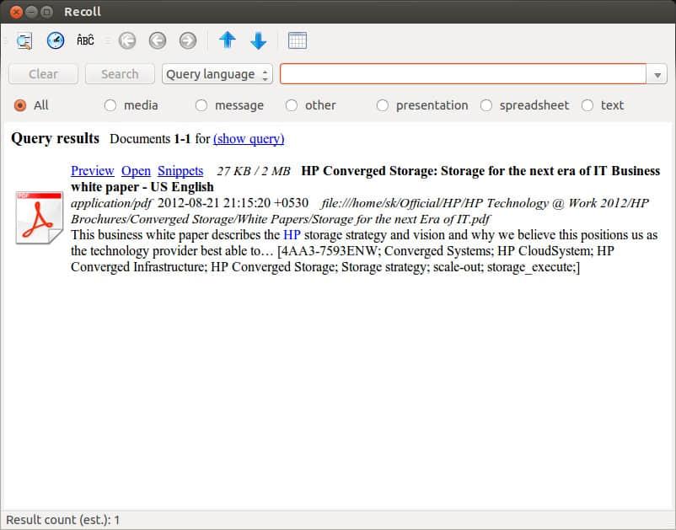Expand the search history dropdown arrow
676x530 pixels.
click(x=658, y=75)
